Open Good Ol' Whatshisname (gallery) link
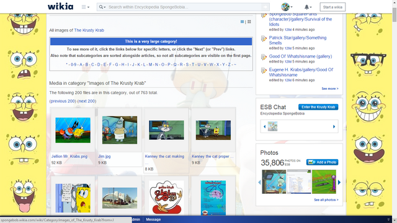This screenshot has height=223, width=397. point(300,56)
